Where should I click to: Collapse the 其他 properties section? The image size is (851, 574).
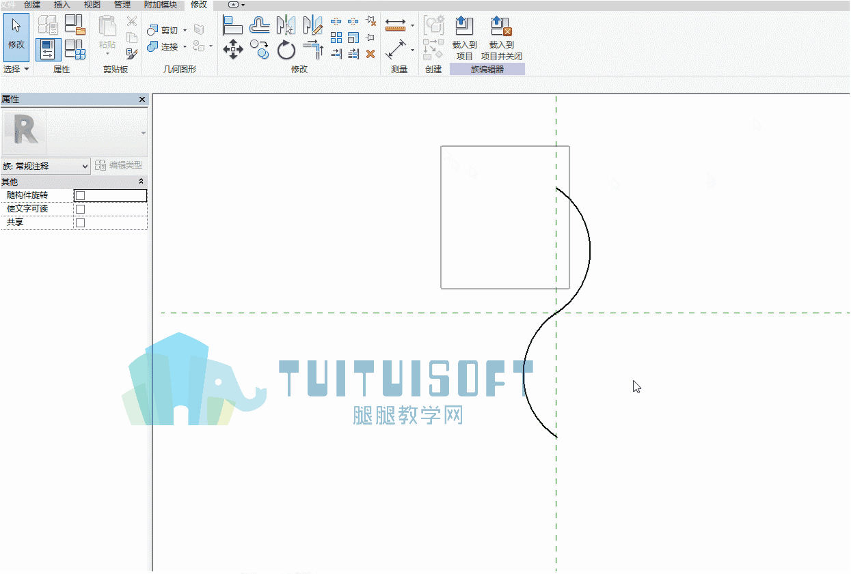tap(141, 182)
